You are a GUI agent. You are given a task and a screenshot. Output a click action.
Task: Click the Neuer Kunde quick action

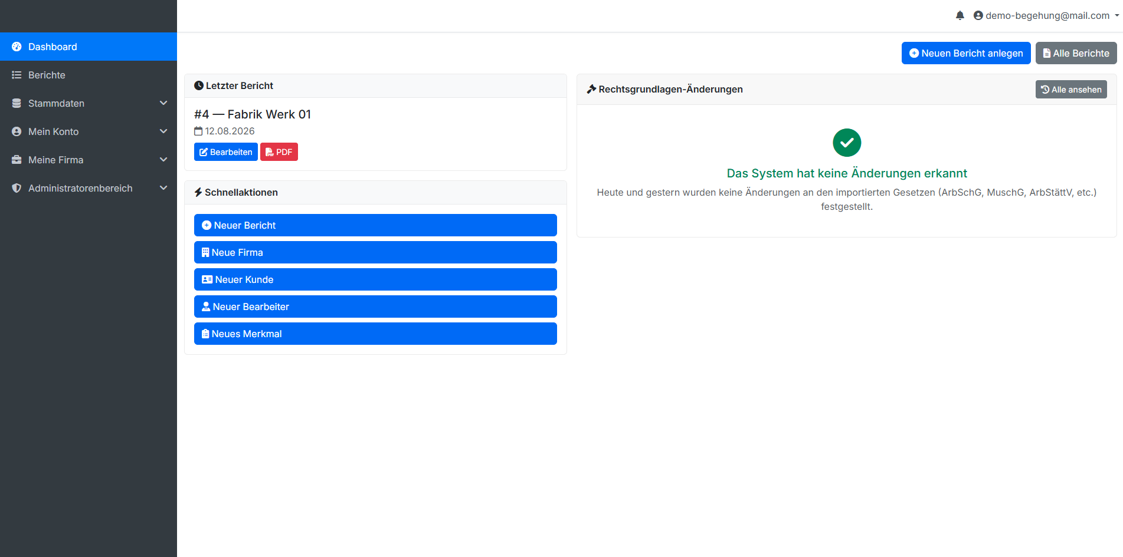375,279
